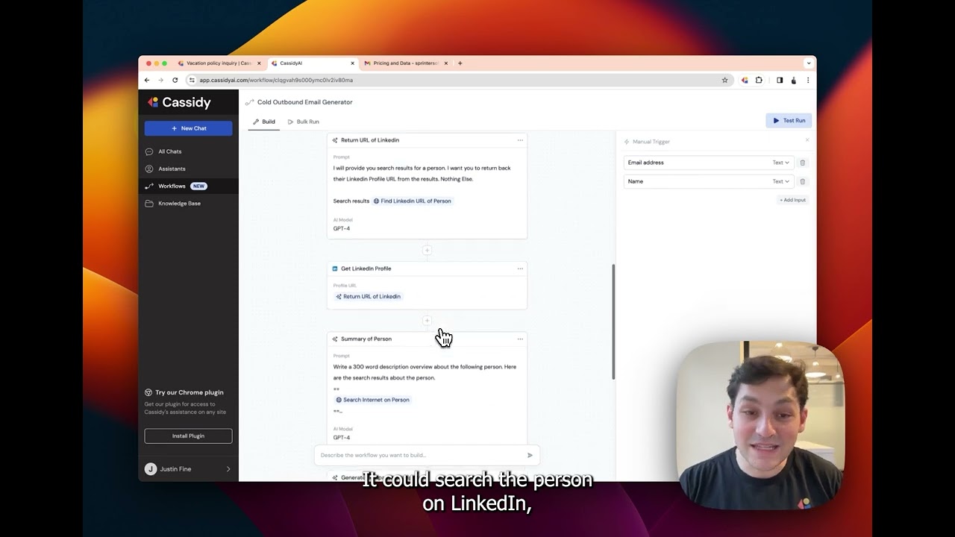This screenshot has height=537, width=955.
Task: Click Return URL of Linkedin variable chip
Action: (368, 297)
